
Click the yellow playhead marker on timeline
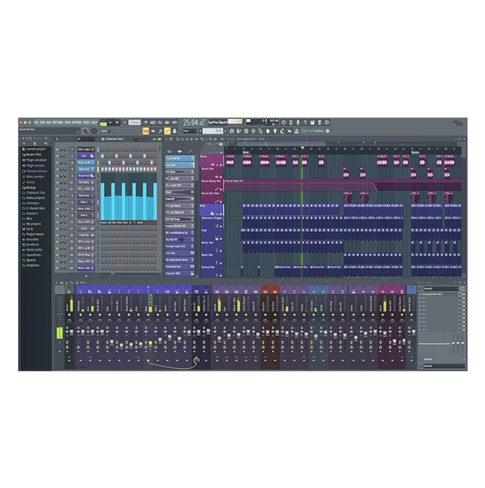click(302, 149)
